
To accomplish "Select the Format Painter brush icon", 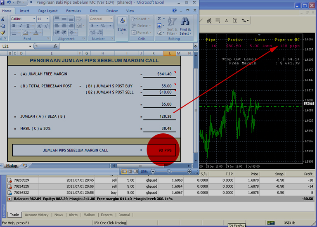I will [x=3, y=32].
